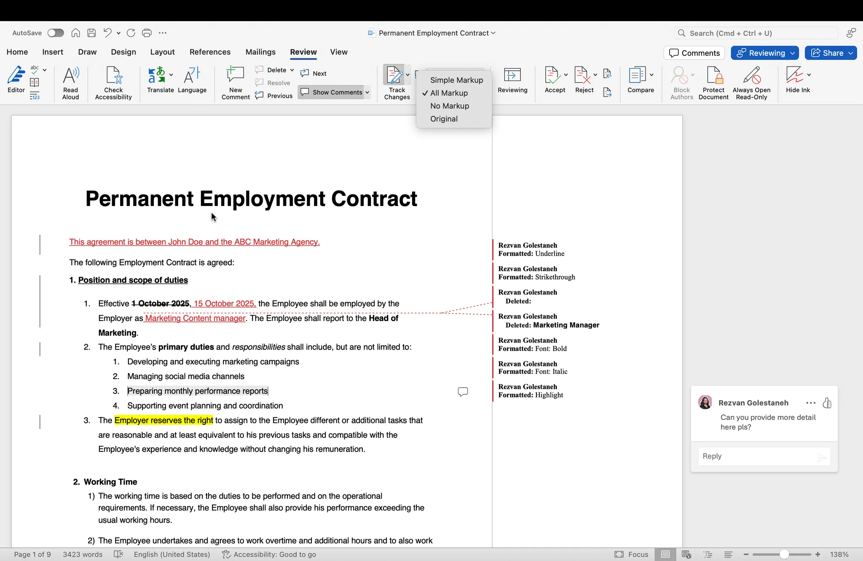Click the Reply field in comment card
Image resolution: width=863 pixels, height=561 pixels.
pyautogui.click(x=764, y=457)
